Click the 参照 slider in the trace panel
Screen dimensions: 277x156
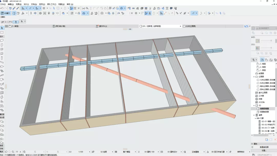pyautogui.click(x=267, y=41)
